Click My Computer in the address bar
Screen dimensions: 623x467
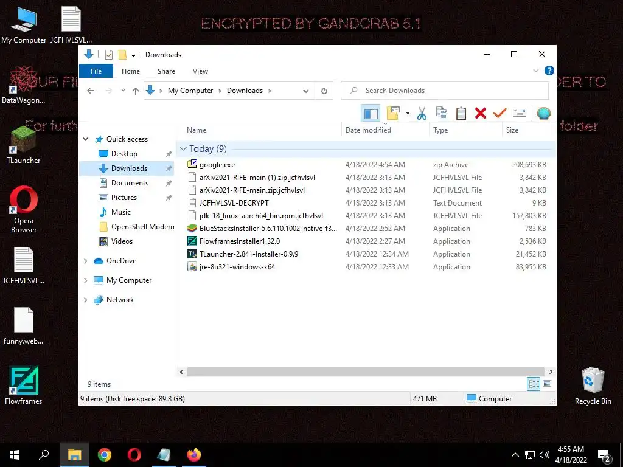coord(190,91)
